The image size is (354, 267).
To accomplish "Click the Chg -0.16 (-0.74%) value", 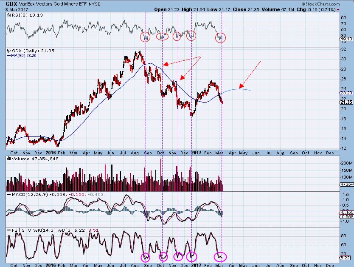I will point(316,10).
